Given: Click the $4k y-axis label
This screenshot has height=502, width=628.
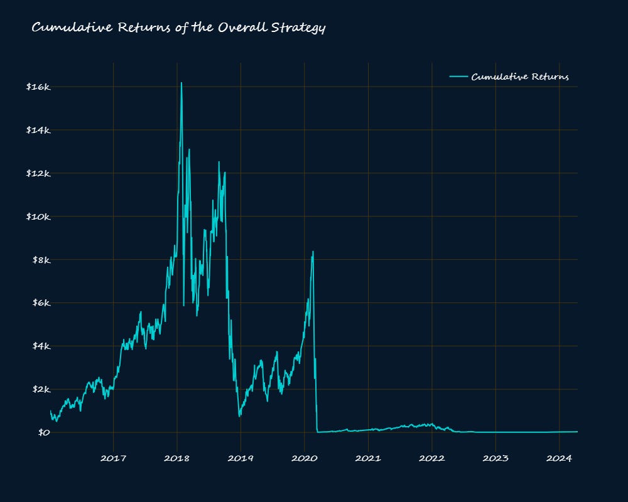Looking at the screenshot, I should click(41, 346).
